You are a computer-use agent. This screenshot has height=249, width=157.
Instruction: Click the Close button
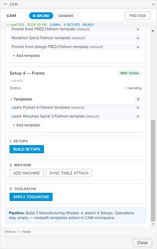coord(142,243)
